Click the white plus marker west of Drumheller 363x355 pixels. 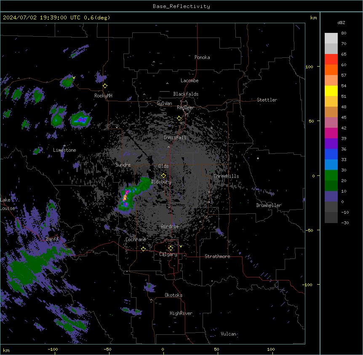[258, 158]
